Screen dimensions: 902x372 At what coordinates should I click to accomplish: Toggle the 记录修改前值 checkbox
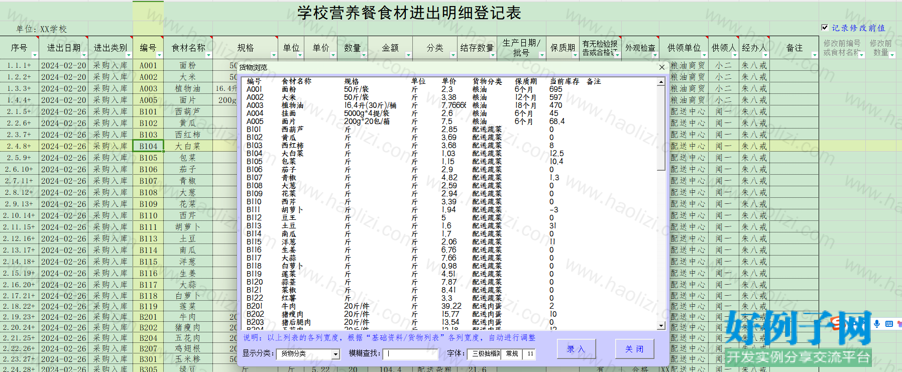(x=824, y=28)
